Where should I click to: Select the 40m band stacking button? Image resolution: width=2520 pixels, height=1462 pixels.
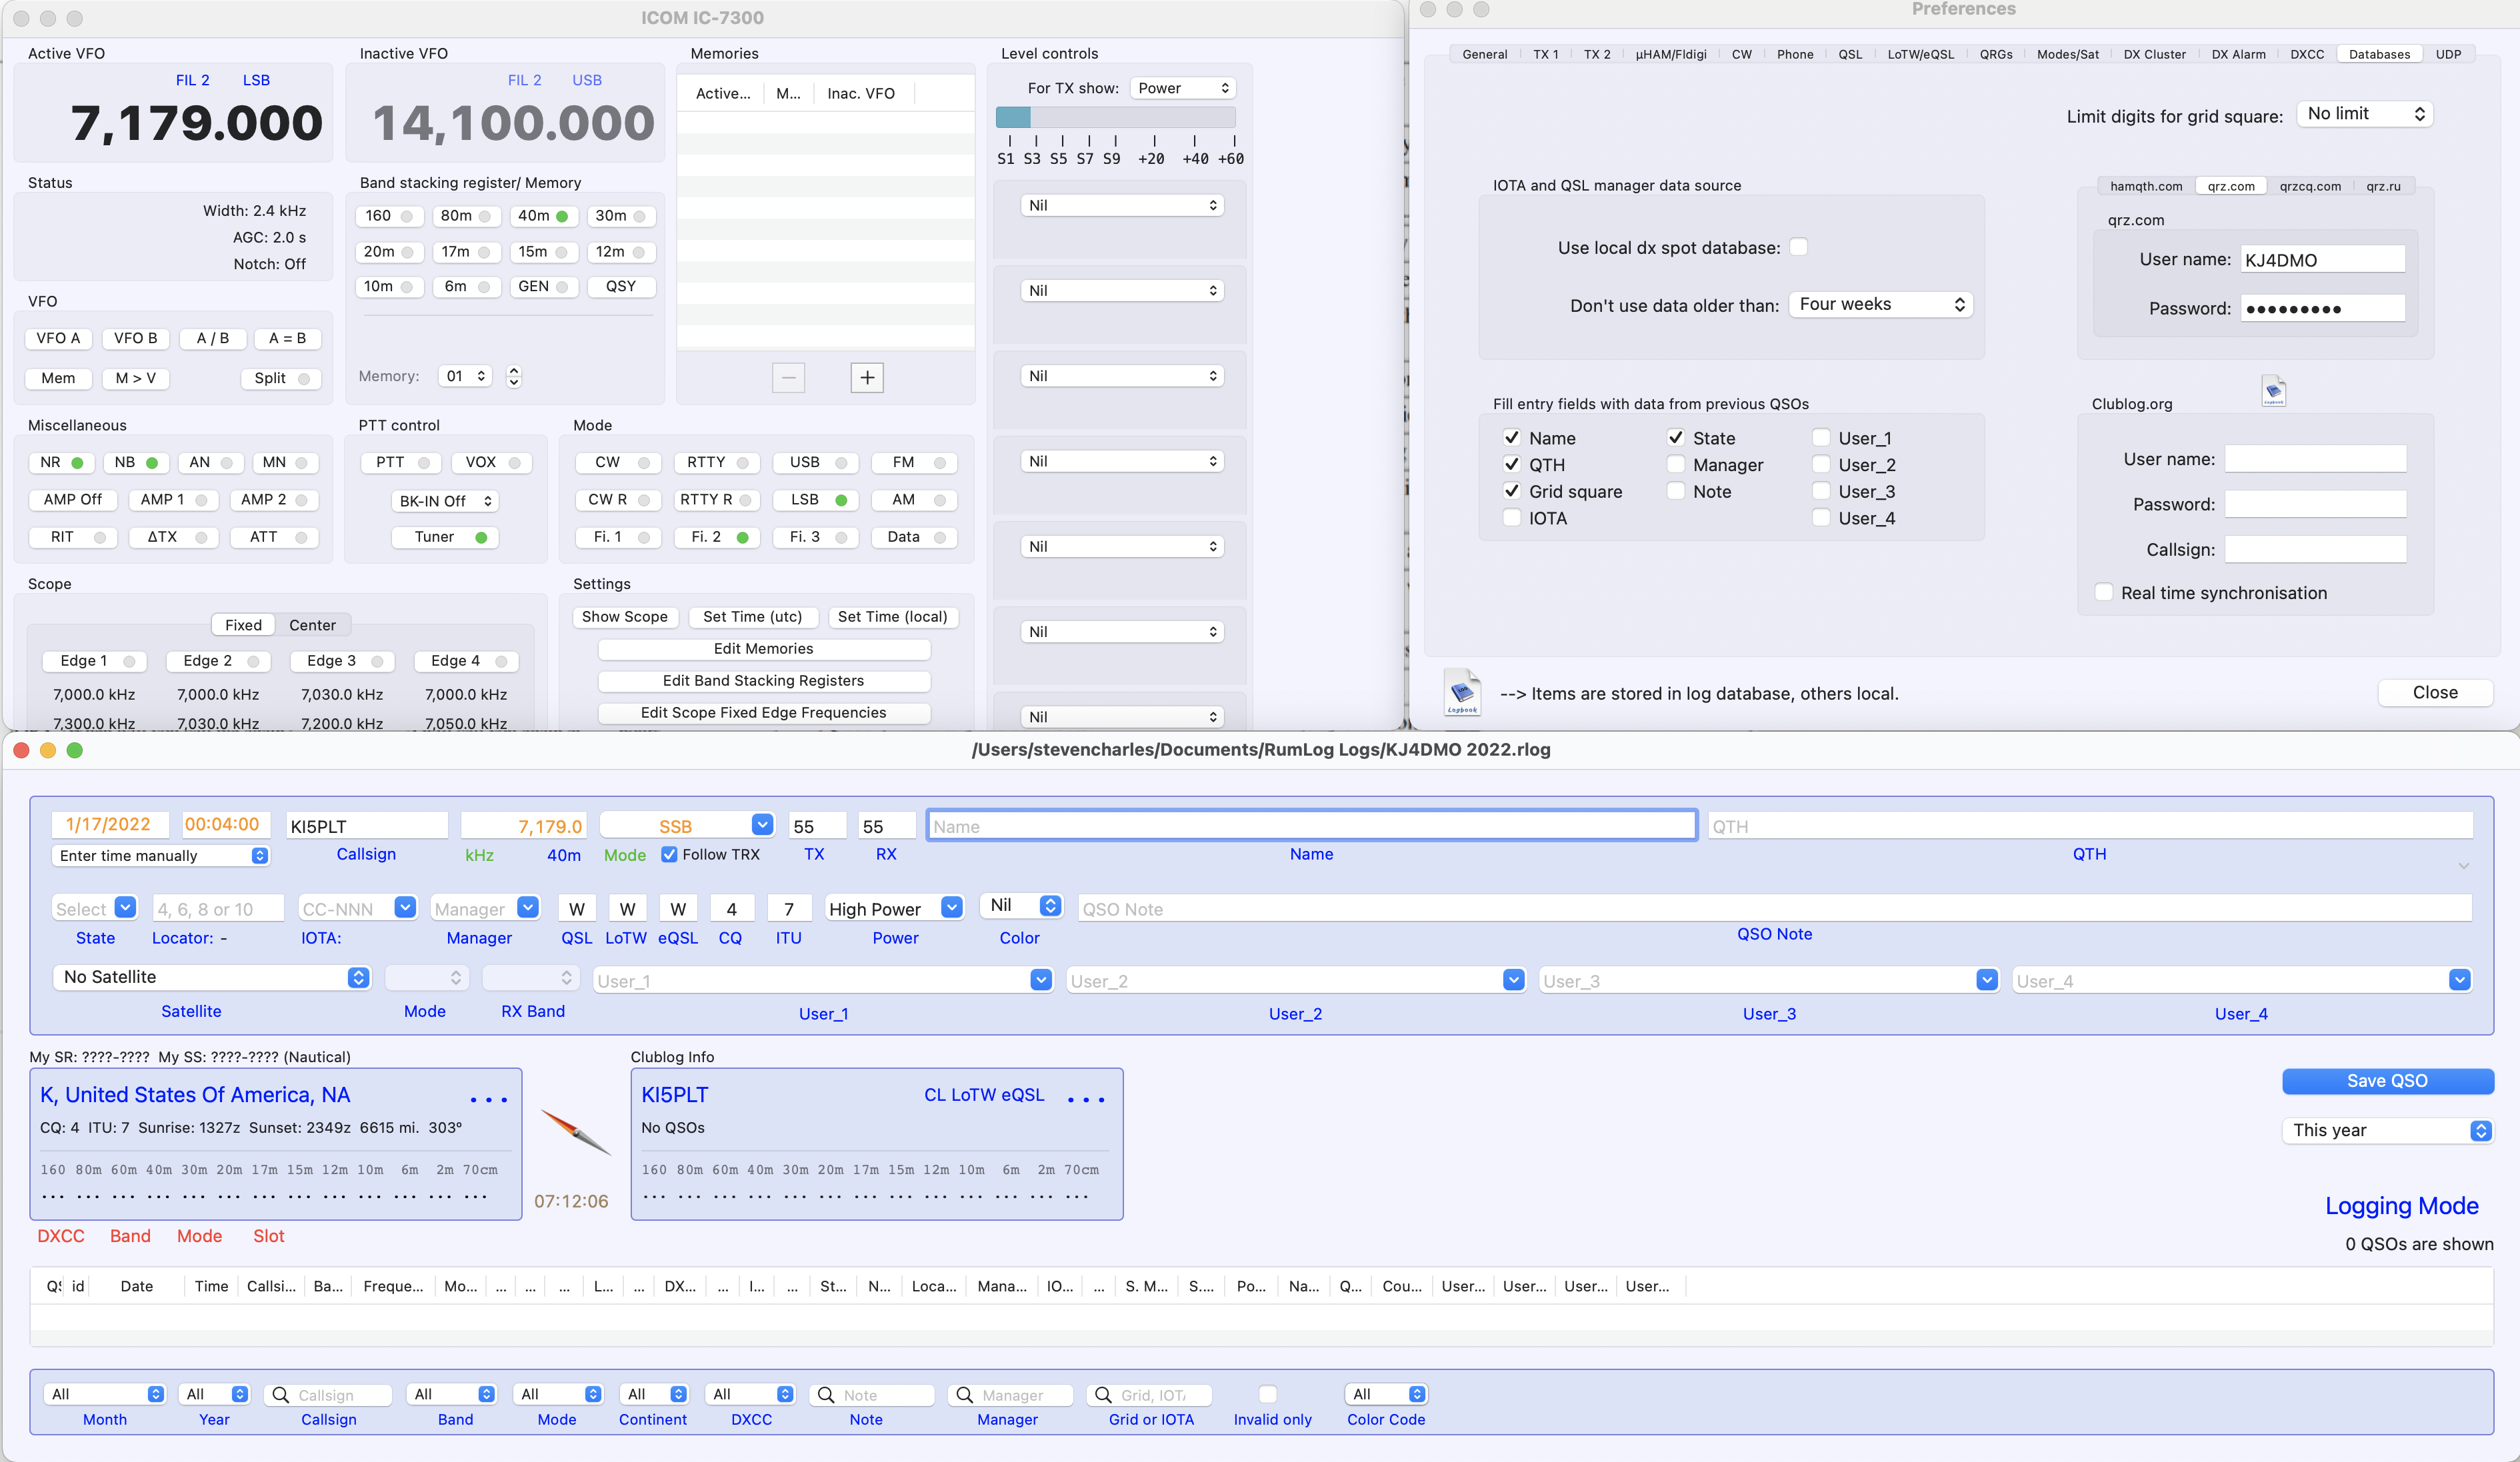(543, 216)
